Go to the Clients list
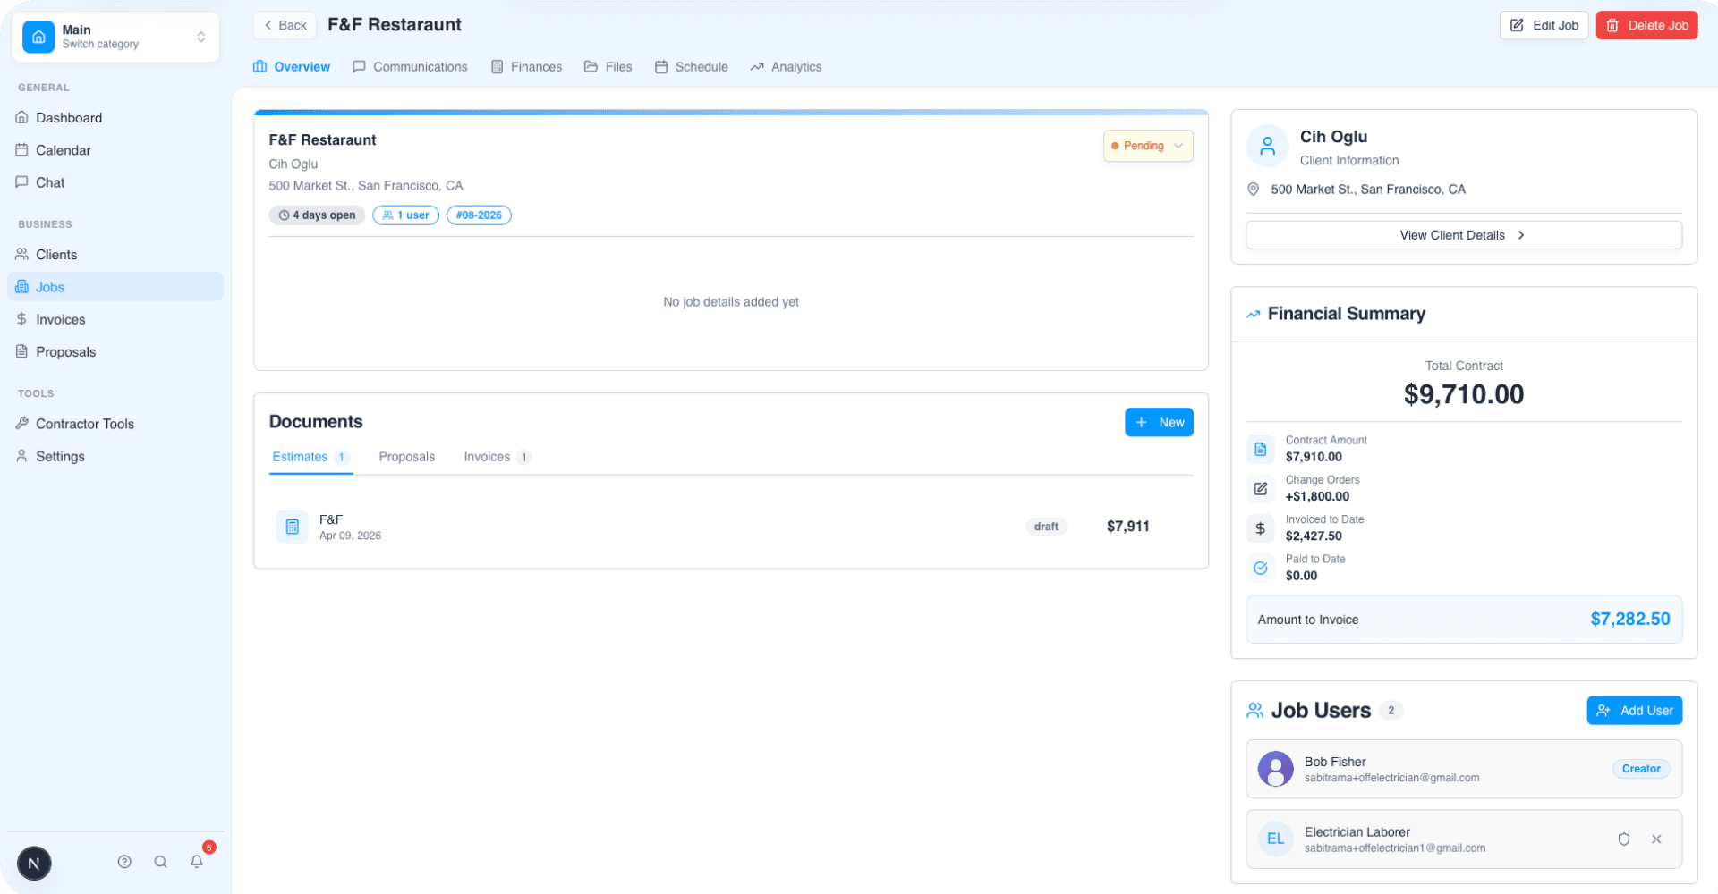1718x894 pixels. pyautogui.click(x=57, y=254)
